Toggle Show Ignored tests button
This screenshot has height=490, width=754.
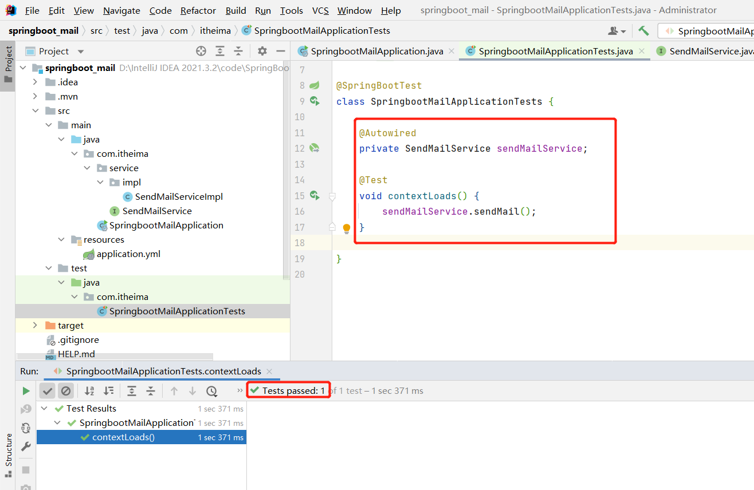point(66,391)
